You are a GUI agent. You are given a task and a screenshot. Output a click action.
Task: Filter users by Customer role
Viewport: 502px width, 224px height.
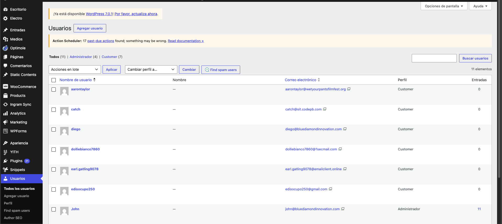coord(109,57)
